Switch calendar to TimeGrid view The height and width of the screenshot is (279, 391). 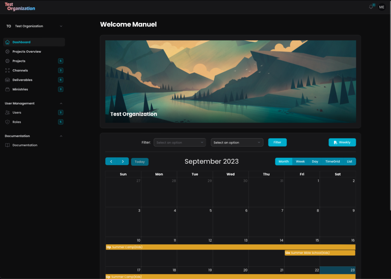[x=332, y=161]
